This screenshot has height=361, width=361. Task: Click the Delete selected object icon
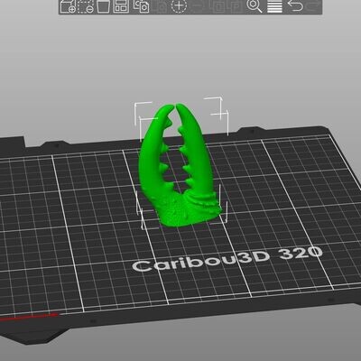tap(86, 6)
